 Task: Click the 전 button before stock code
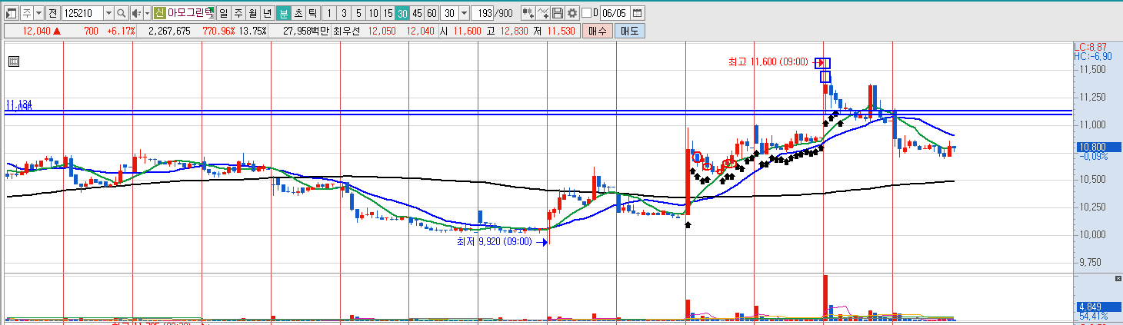[52, 13]
